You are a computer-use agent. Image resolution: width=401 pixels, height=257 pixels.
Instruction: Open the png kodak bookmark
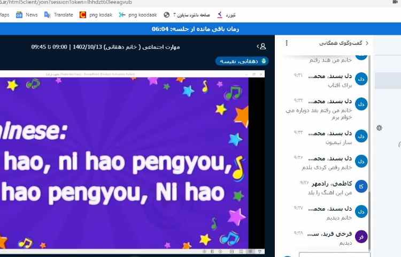(96, 15)
